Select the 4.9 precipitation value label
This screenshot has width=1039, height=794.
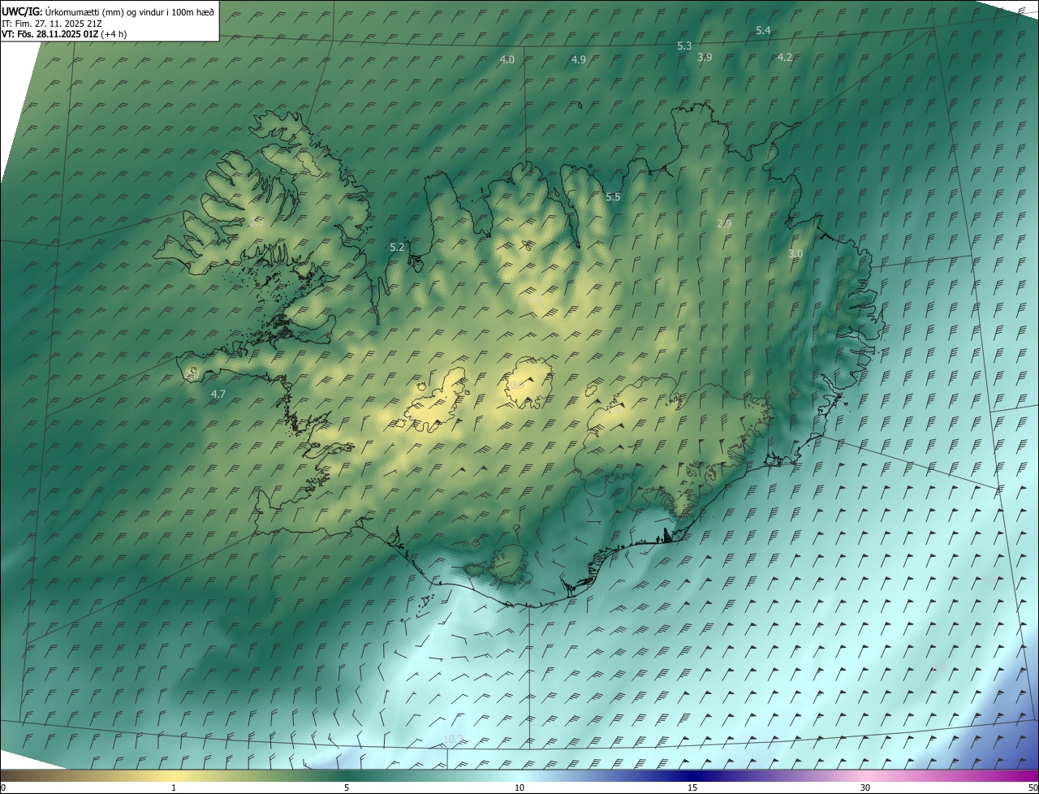(x=579, y=60)
